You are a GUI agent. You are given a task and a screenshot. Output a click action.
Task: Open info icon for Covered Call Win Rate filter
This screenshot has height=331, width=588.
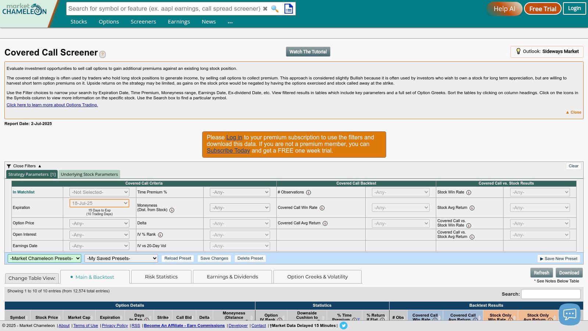point(322,208)
